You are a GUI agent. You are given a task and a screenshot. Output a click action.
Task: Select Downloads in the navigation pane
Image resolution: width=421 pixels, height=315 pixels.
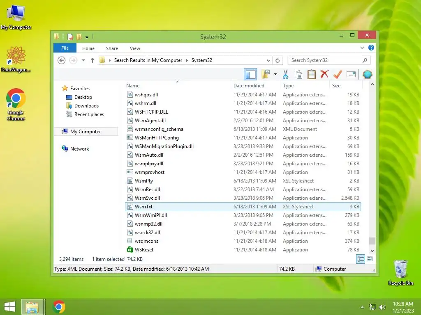click(86, 105)
